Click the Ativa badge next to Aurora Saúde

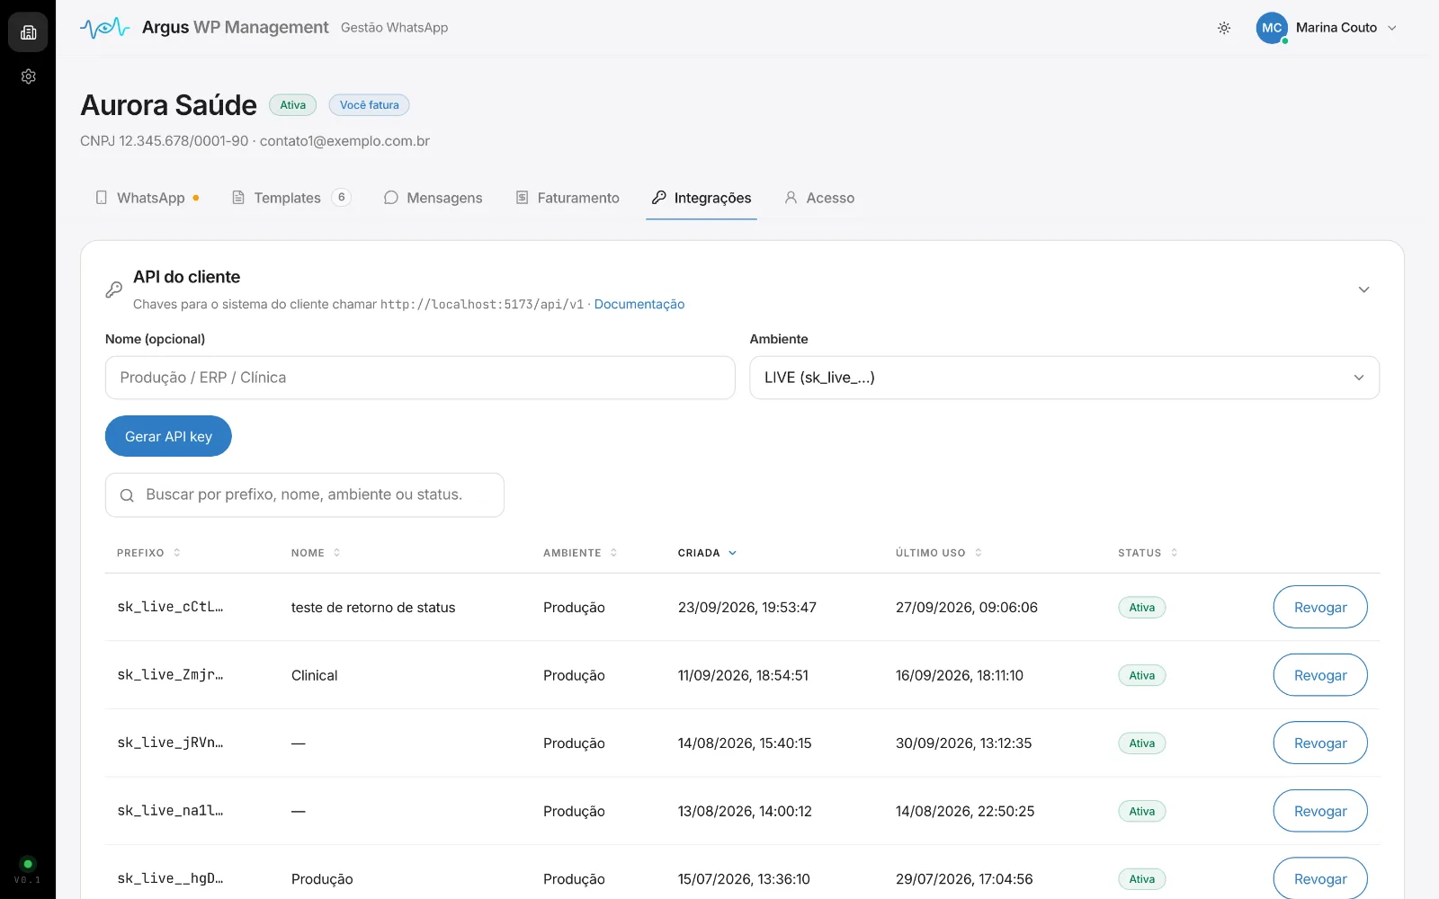coord(292,105)
